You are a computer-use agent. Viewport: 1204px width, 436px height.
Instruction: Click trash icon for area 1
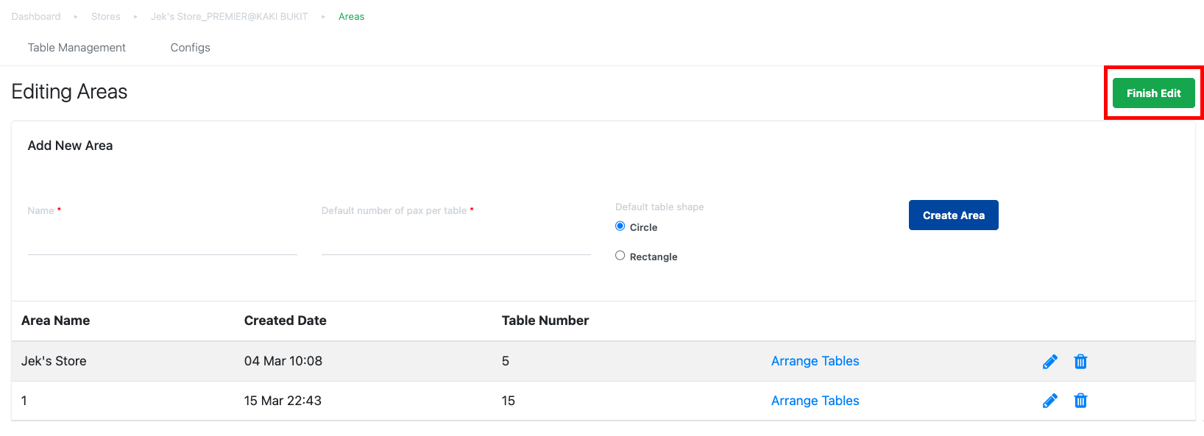[x=1080, y=401]
